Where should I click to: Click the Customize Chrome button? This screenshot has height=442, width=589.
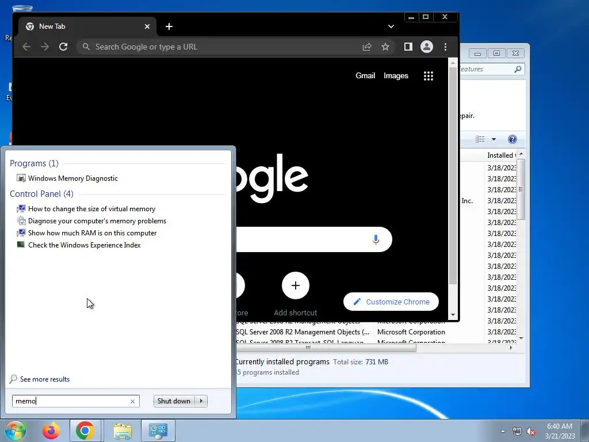pyautogui.click(x=391, y=302)
